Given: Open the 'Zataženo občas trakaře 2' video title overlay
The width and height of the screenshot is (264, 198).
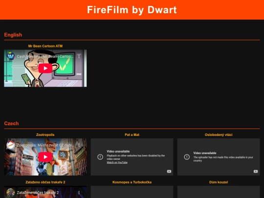Looking at the screenshot, I should click(x=38, y=193).
